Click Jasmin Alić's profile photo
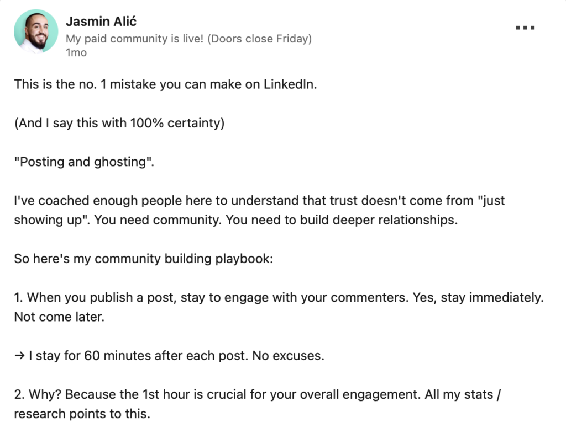 point(36,31)
